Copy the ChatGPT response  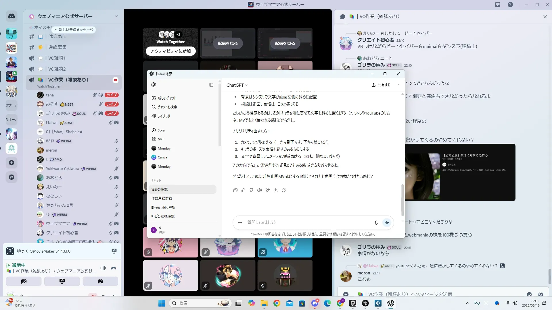(235, 190)
